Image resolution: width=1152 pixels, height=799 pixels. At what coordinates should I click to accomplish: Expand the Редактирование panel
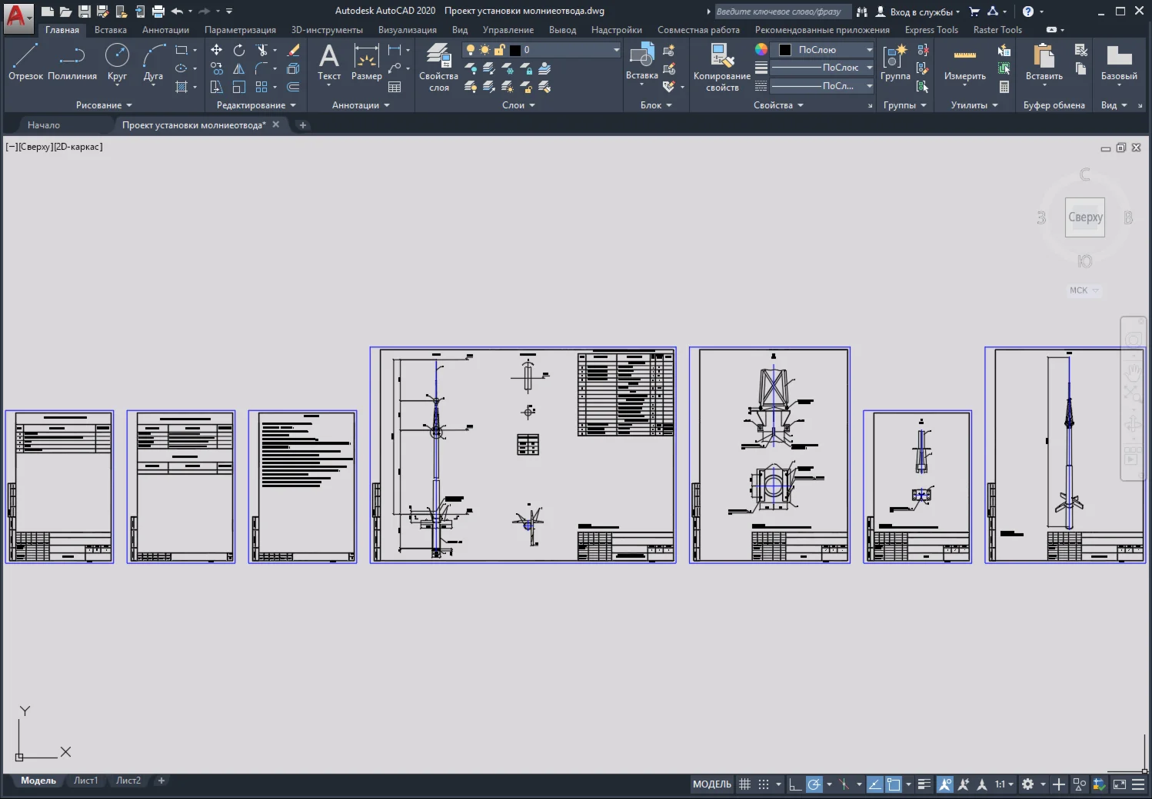point(256,105)
